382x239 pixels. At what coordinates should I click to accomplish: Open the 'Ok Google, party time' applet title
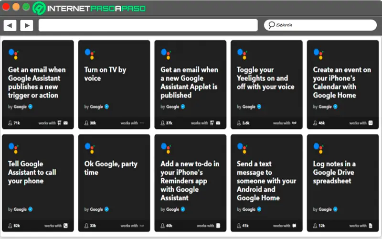tap(111, 168)
